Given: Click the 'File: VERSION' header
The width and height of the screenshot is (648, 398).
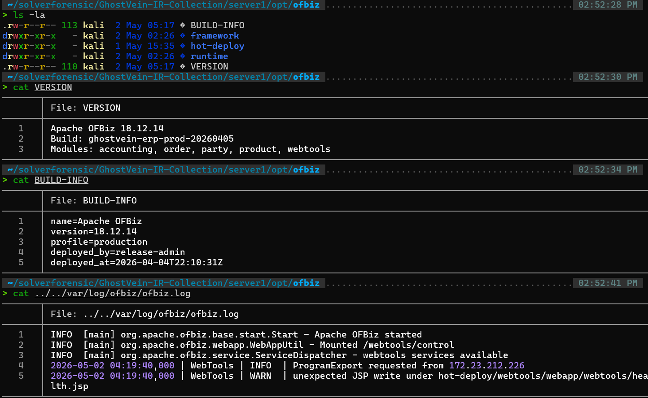Looking at the screenshot, I should [x=86, y=108].
